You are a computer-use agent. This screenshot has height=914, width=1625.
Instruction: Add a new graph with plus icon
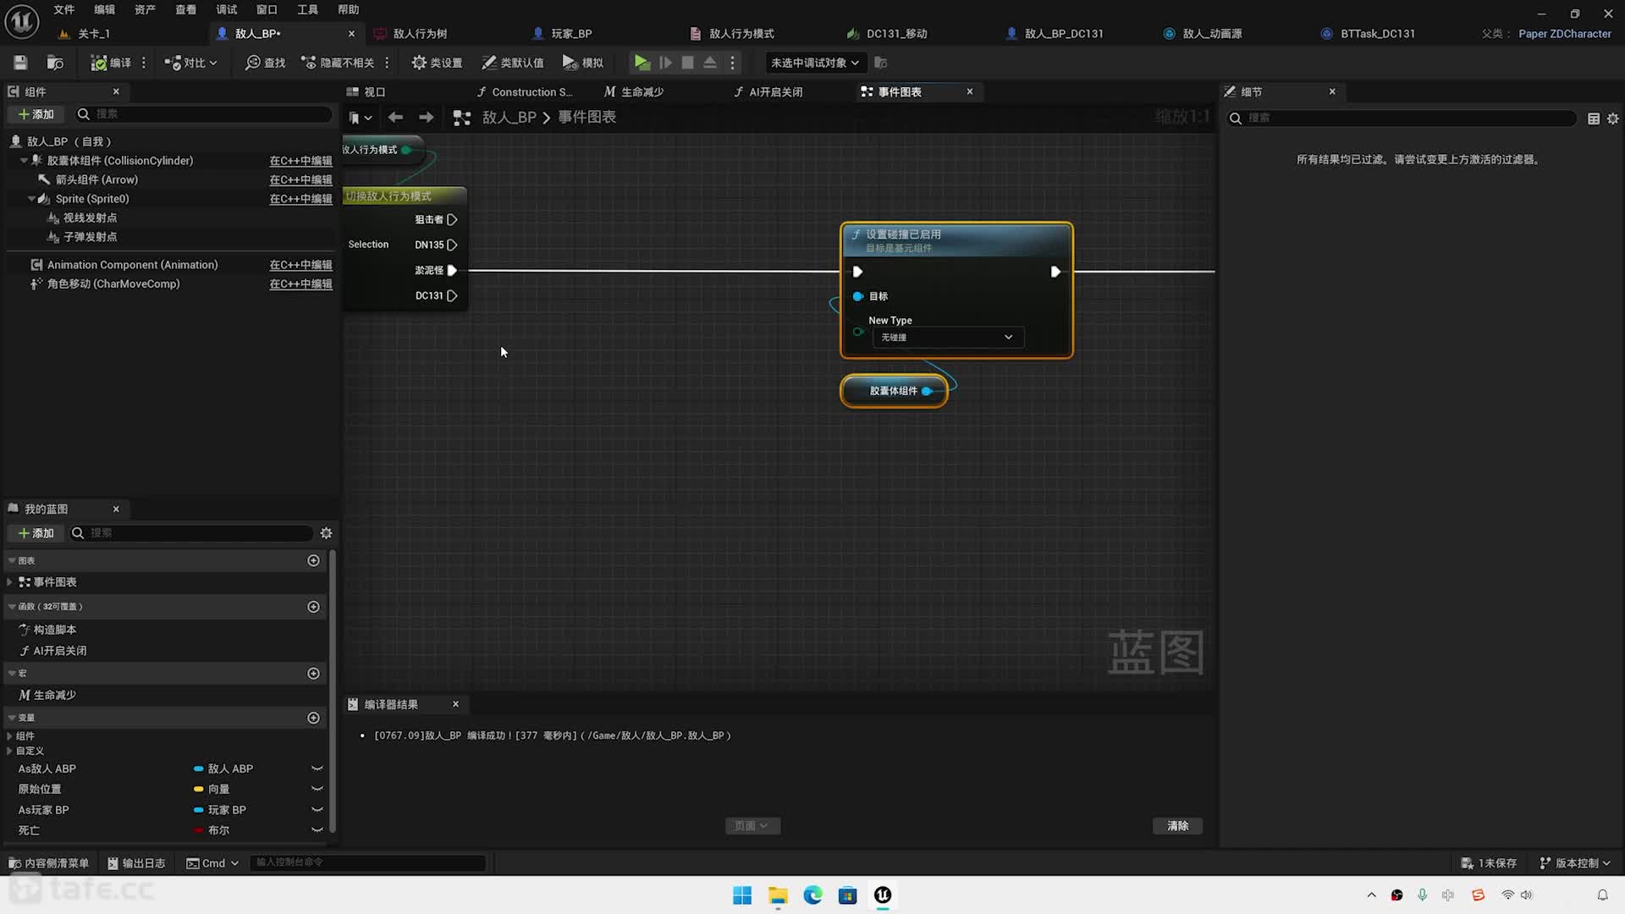coord(313,561)
